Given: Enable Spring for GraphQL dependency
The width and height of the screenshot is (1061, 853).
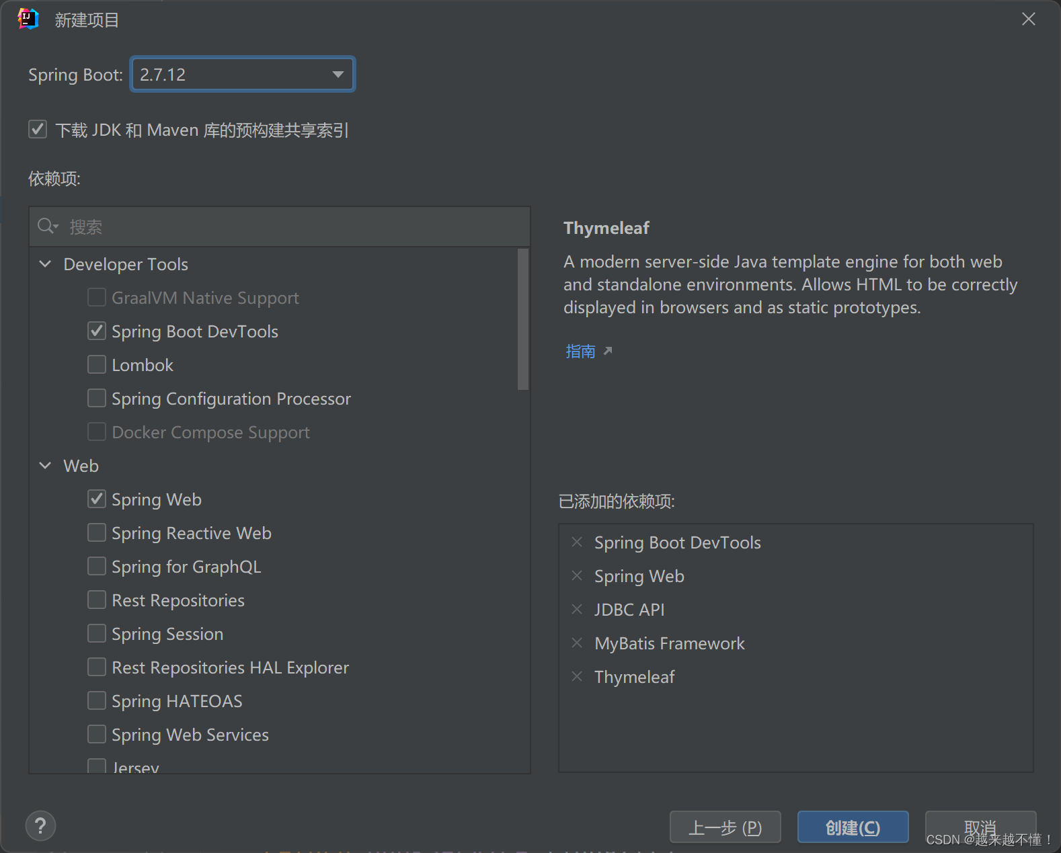Looking at the screenshot, I should pyautogui.click(x=97, y=566).
